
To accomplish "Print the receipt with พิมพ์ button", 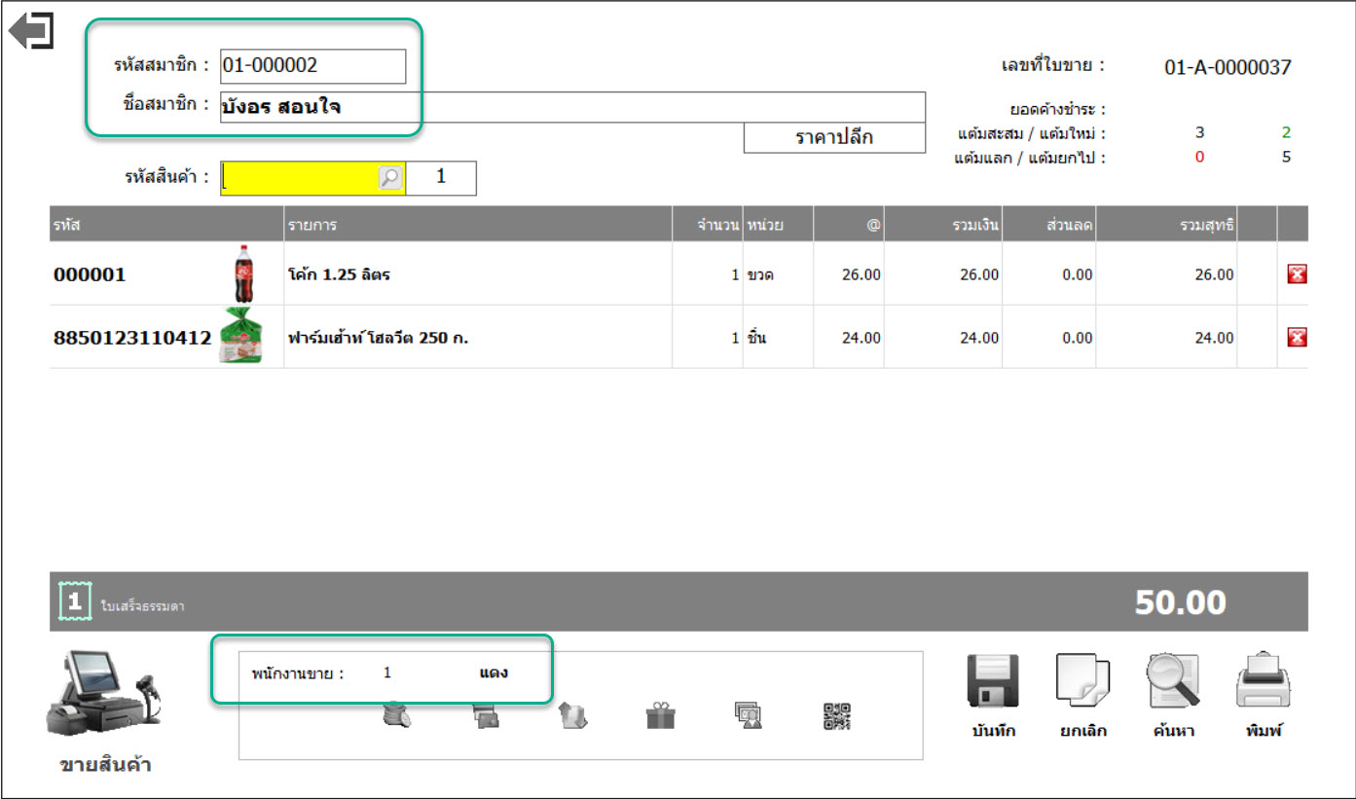I will 1263,695.
